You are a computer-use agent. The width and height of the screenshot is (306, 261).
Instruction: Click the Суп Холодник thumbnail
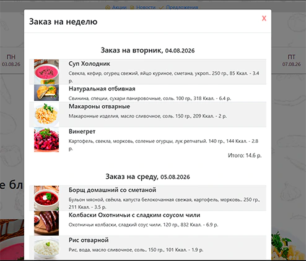pos(46,72)
